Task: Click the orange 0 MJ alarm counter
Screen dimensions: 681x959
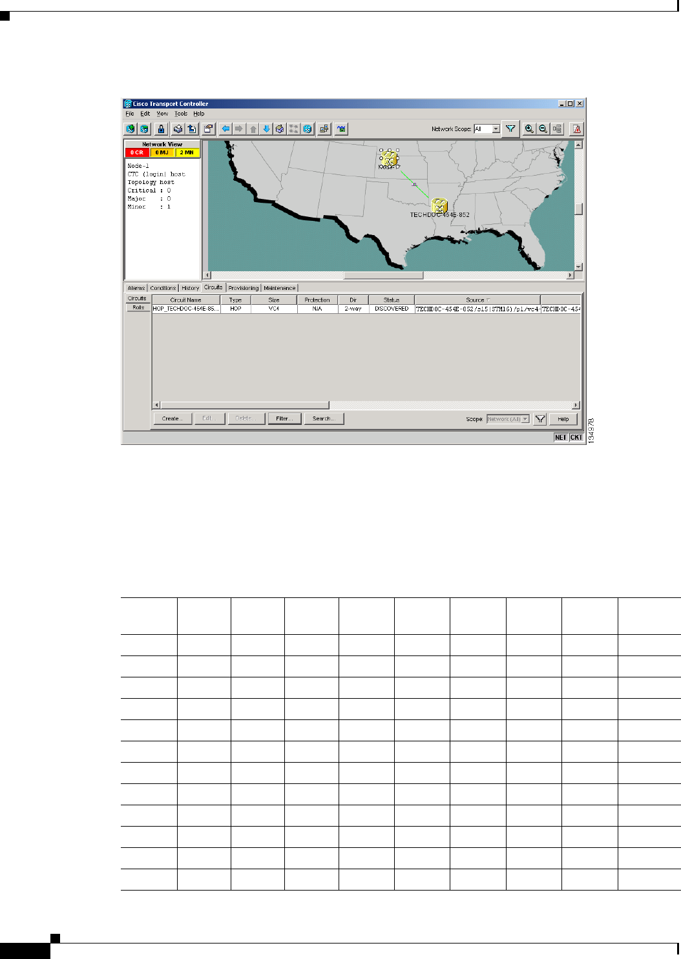Action: click(162, 153)
